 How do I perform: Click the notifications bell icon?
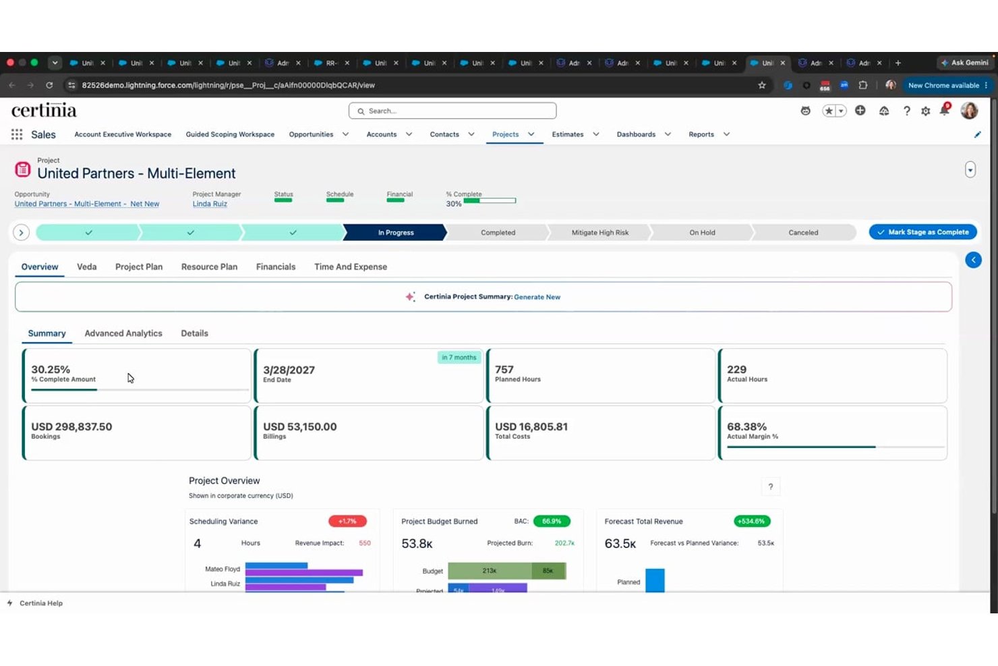pyautogui.click(x=945, y=110)
